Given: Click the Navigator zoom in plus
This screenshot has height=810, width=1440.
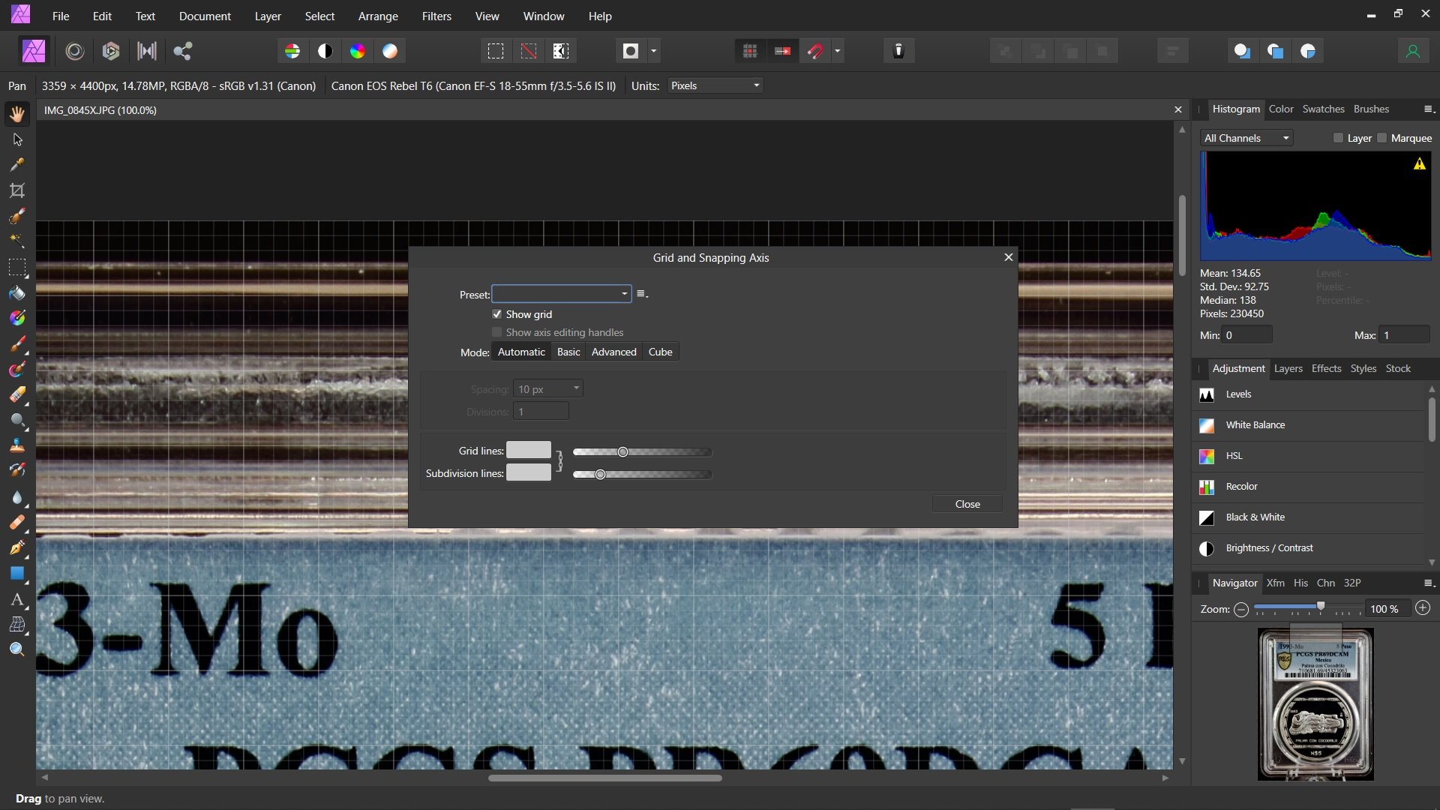Looking at the screenshot, I should click(x=1423, y=608).
